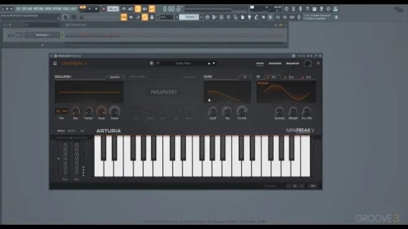Viewport: 408px width, 229px height.
Task: Click the FL Studio play button
Action: pyautogui.click(x=90, y=9)
